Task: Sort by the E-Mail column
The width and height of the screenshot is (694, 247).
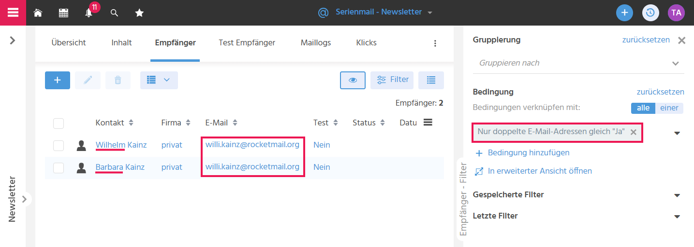Action: click(x=221, y=123)
